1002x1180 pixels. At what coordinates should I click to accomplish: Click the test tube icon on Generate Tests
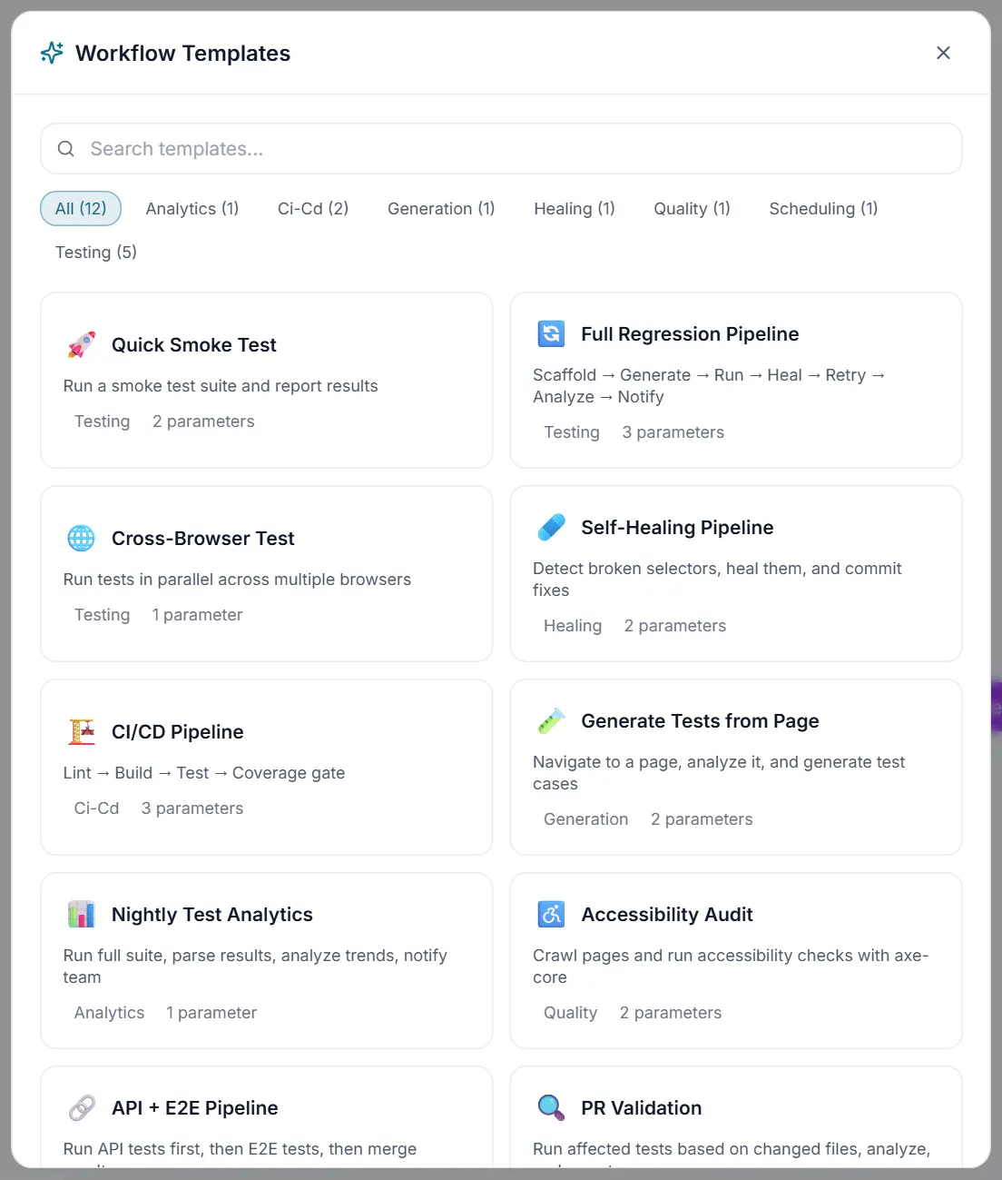click(x=551, y=721)
